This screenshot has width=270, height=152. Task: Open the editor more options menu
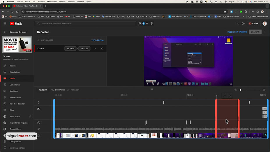click(x=264, y=32)
